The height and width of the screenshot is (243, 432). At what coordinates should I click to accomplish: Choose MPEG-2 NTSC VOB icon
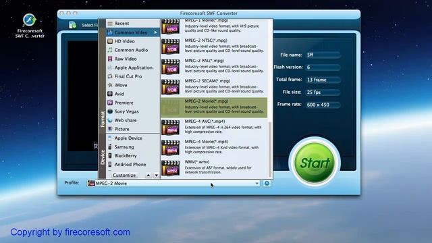click(171, 47)
